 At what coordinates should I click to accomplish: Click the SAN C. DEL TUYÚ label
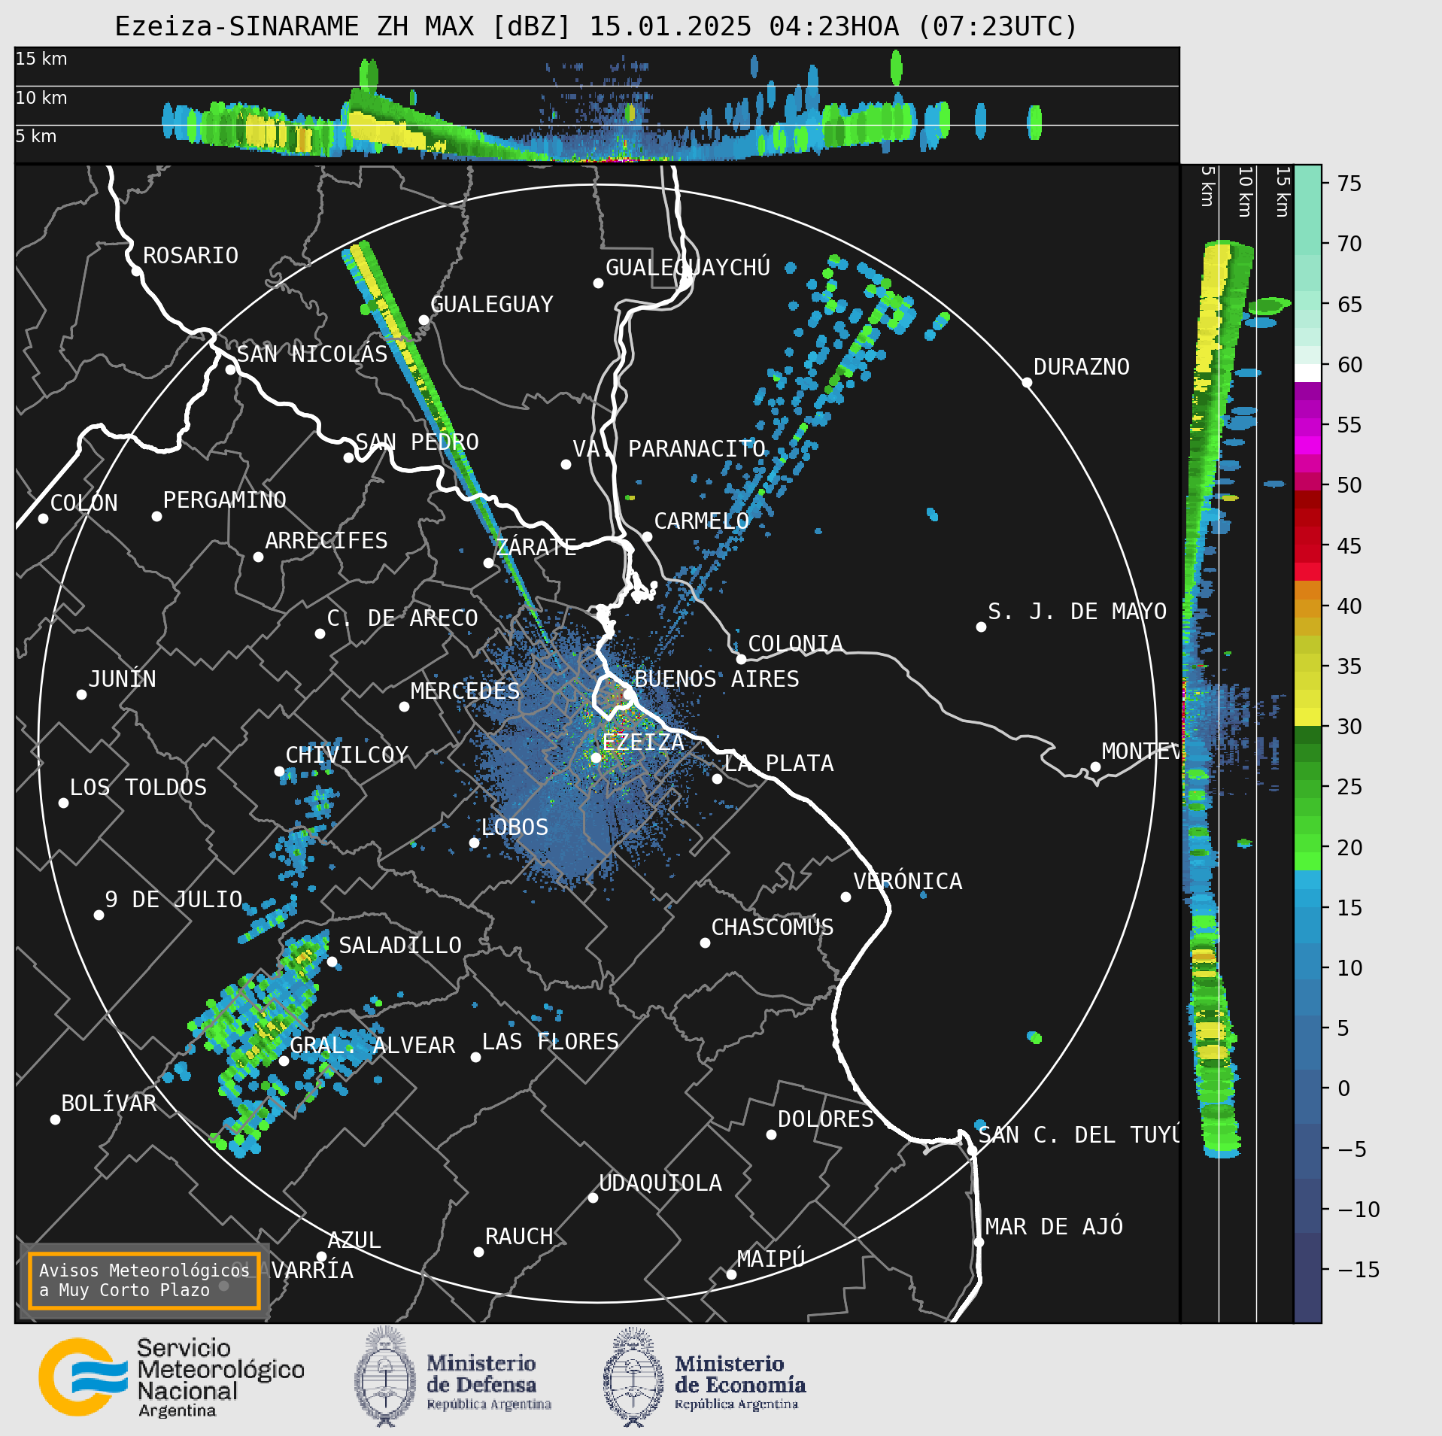1078,1134
